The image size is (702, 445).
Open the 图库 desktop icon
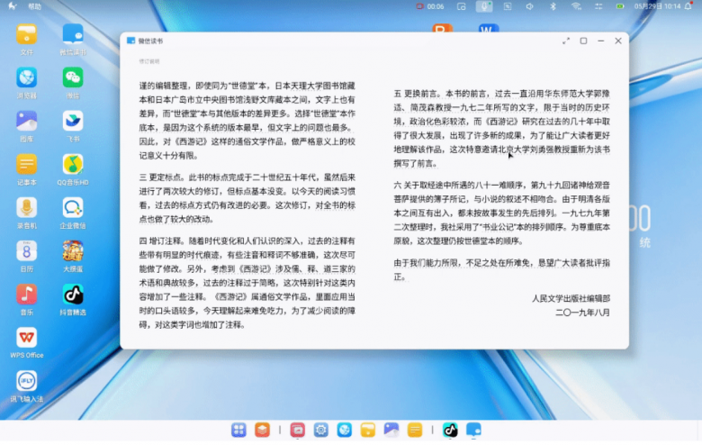(x=26, y=121)
